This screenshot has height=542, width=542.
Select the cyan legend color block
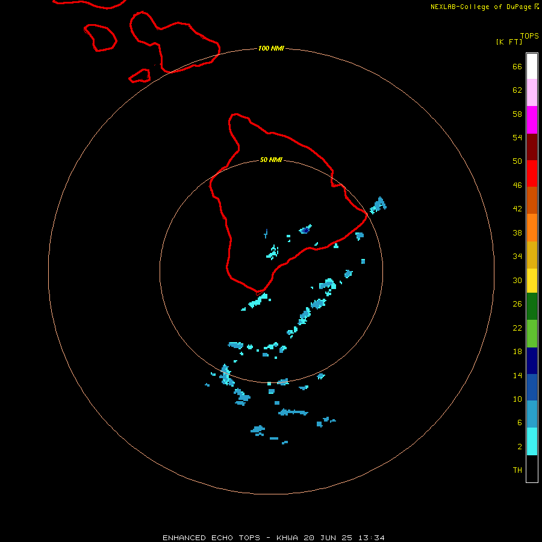tap(532, 441)
